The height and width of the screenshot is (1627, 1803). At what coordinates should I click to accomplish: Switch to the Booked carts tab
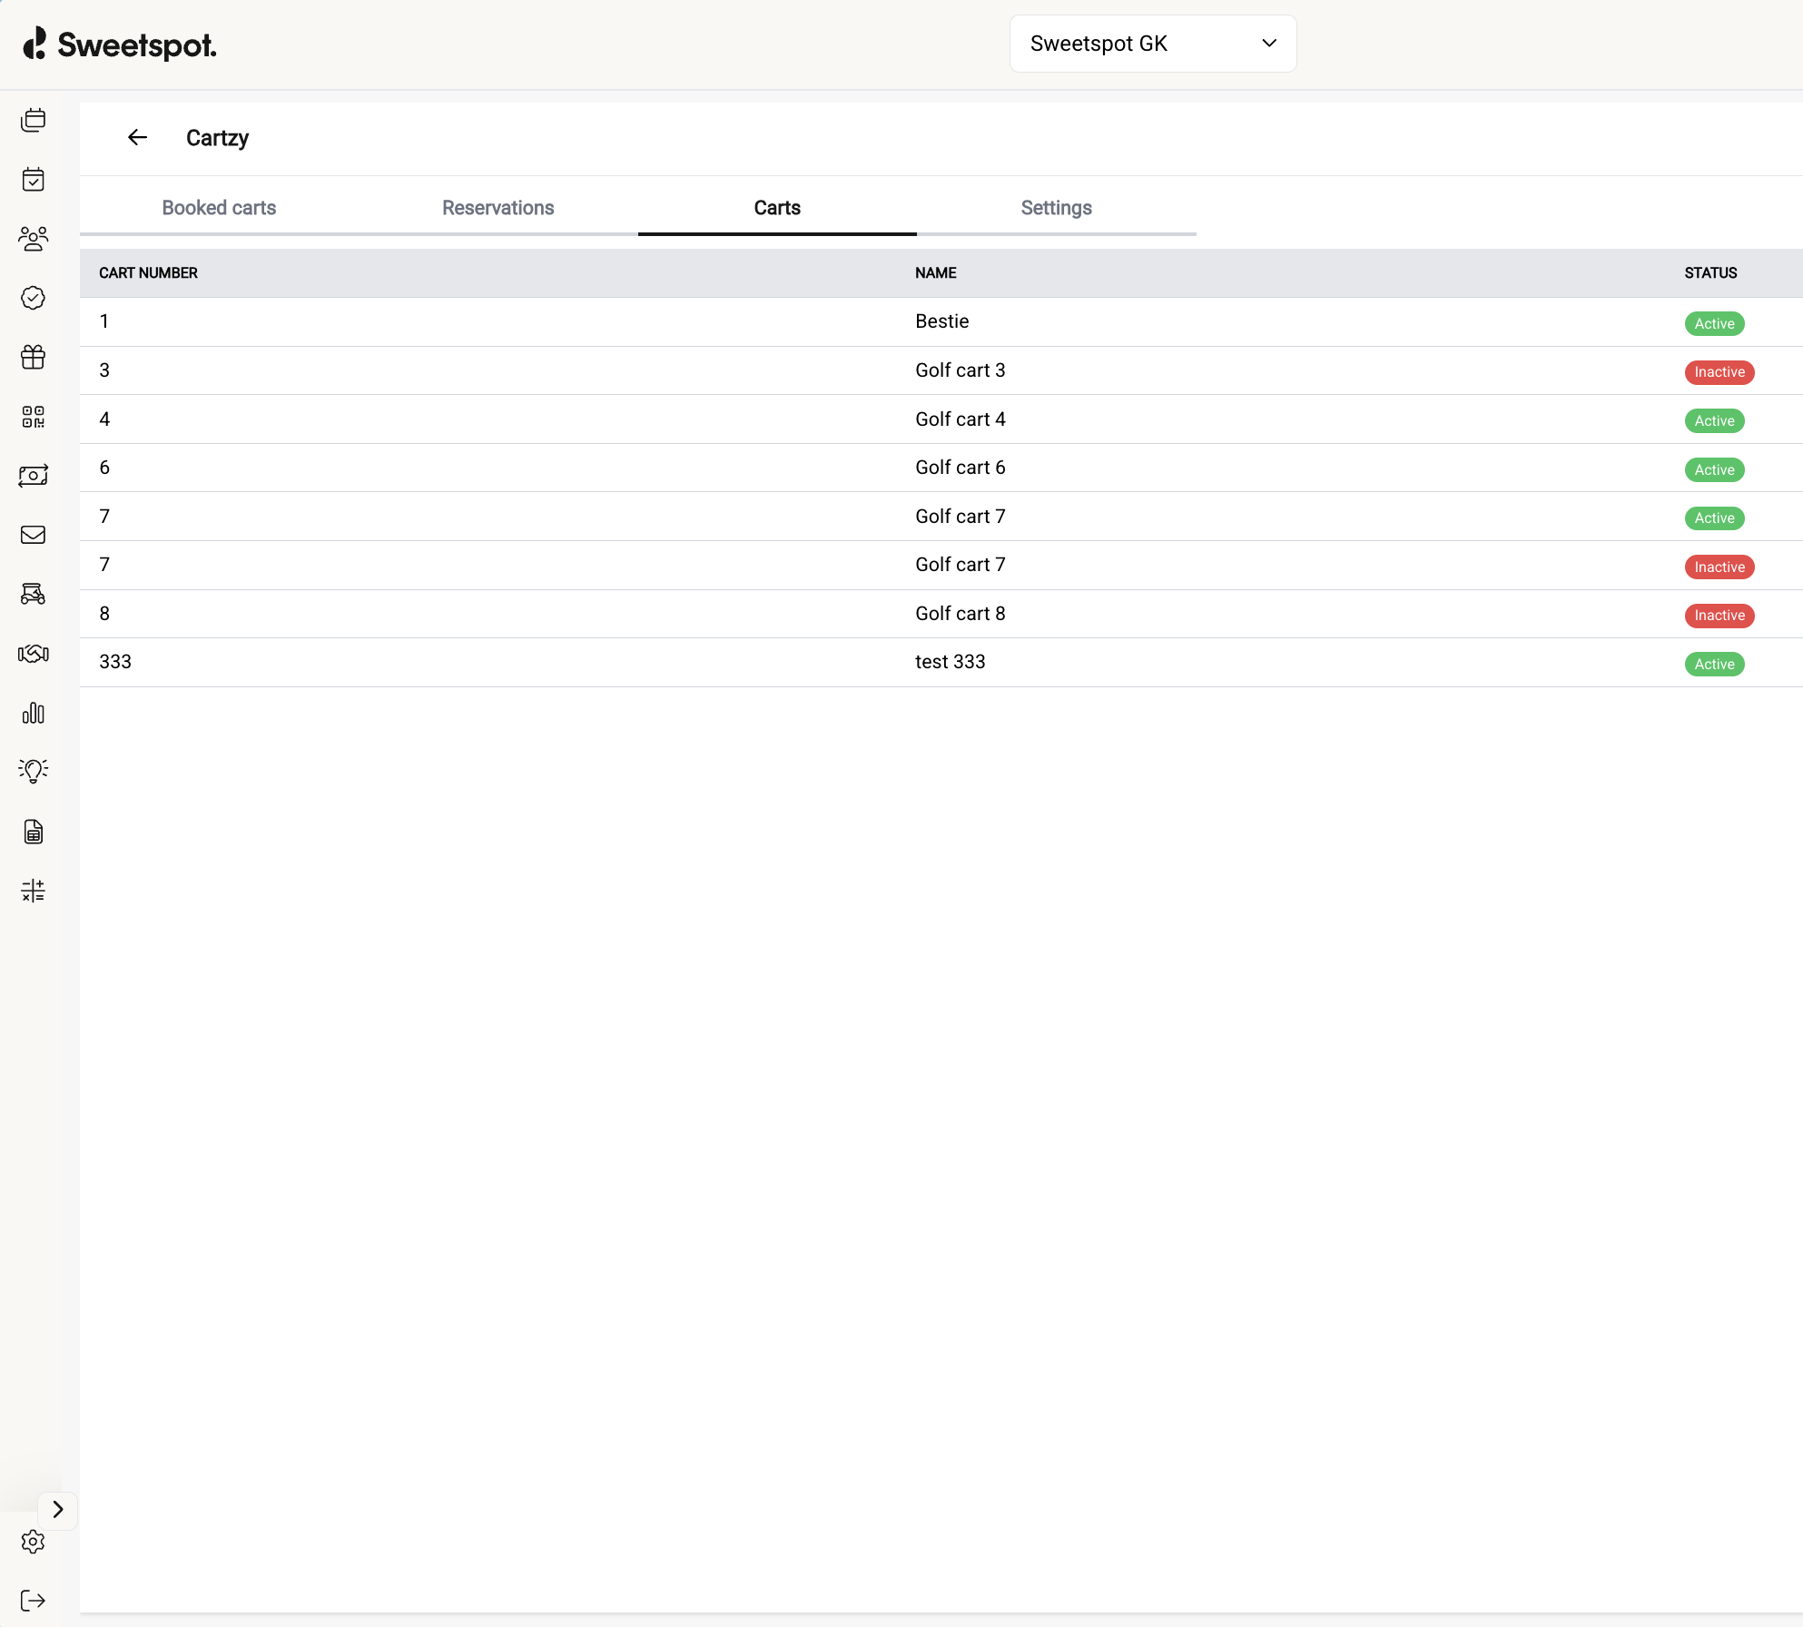point(219,208)
